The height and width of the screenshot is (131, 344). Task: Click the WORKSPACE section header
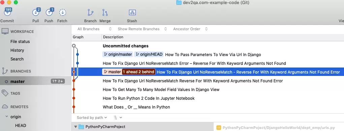pos(22,32)
